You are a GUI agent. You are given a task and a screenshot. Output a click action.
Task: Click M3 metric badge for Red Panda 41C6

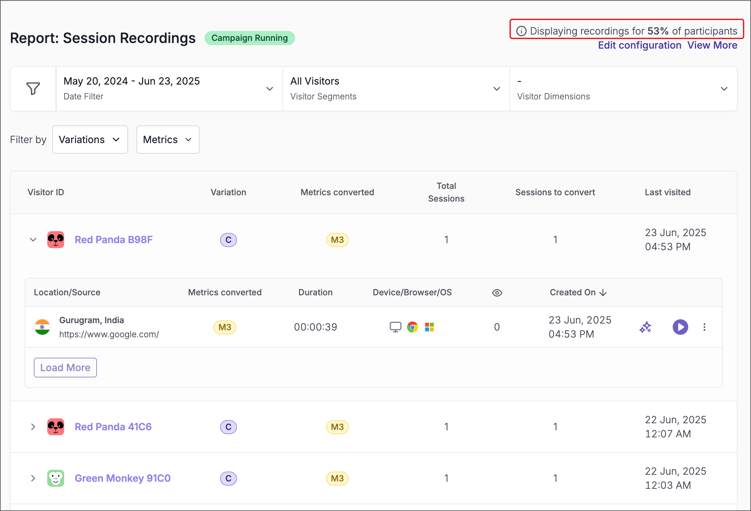coord(337,427)
